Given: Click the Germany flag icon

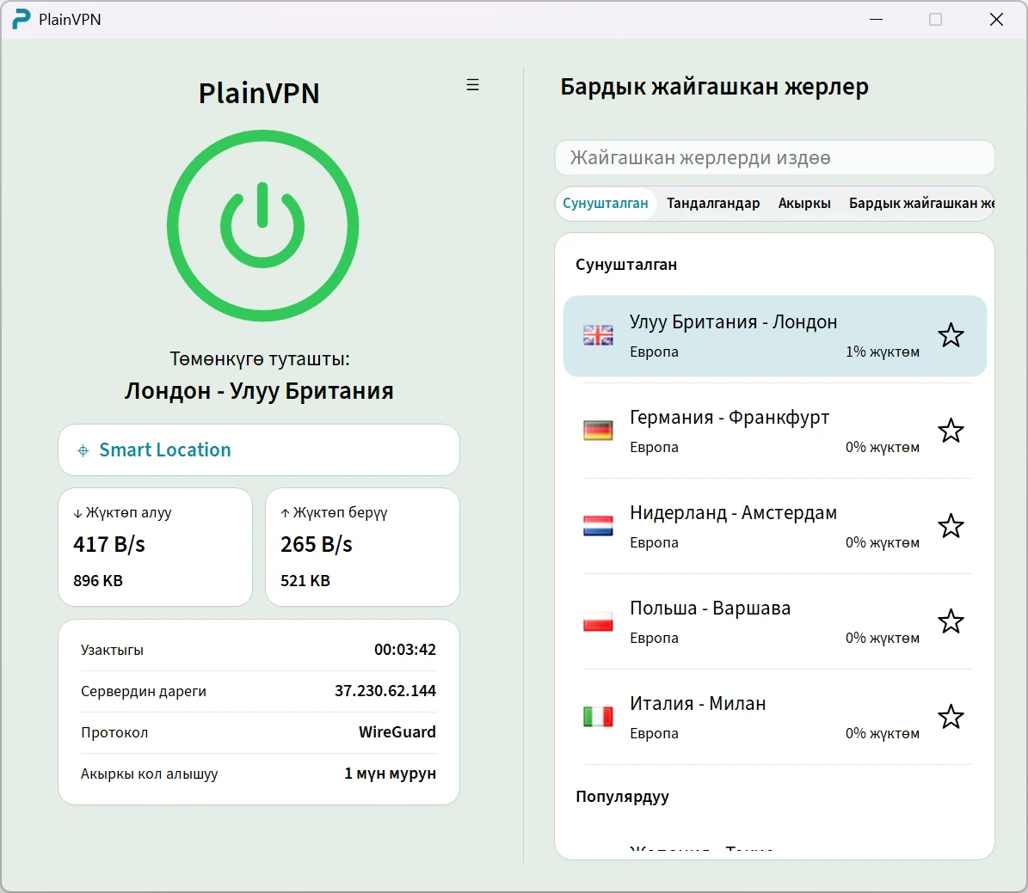Looking at the screenshot, I should click(598, 431).
